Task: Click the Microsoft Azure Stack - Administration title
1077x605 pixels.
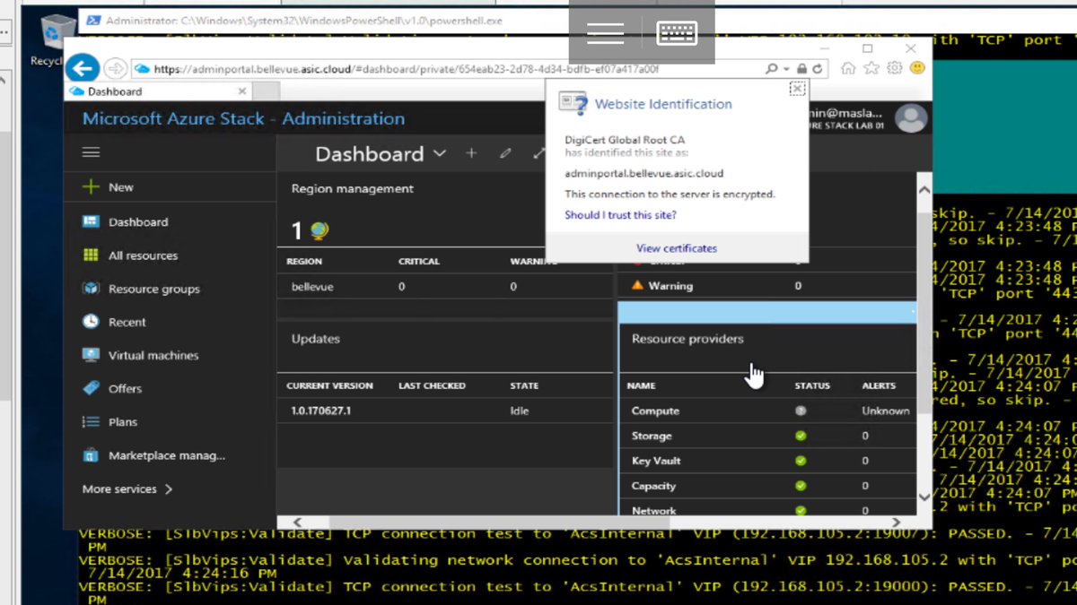Action: point(243,118)
